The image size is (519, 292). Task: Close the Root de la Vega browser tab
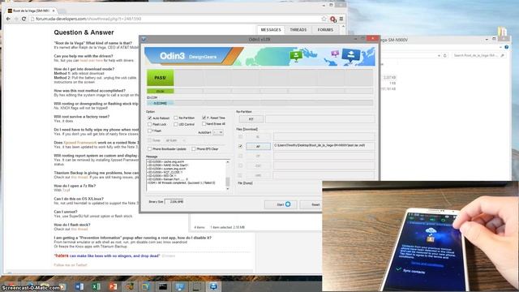point(54,11)
